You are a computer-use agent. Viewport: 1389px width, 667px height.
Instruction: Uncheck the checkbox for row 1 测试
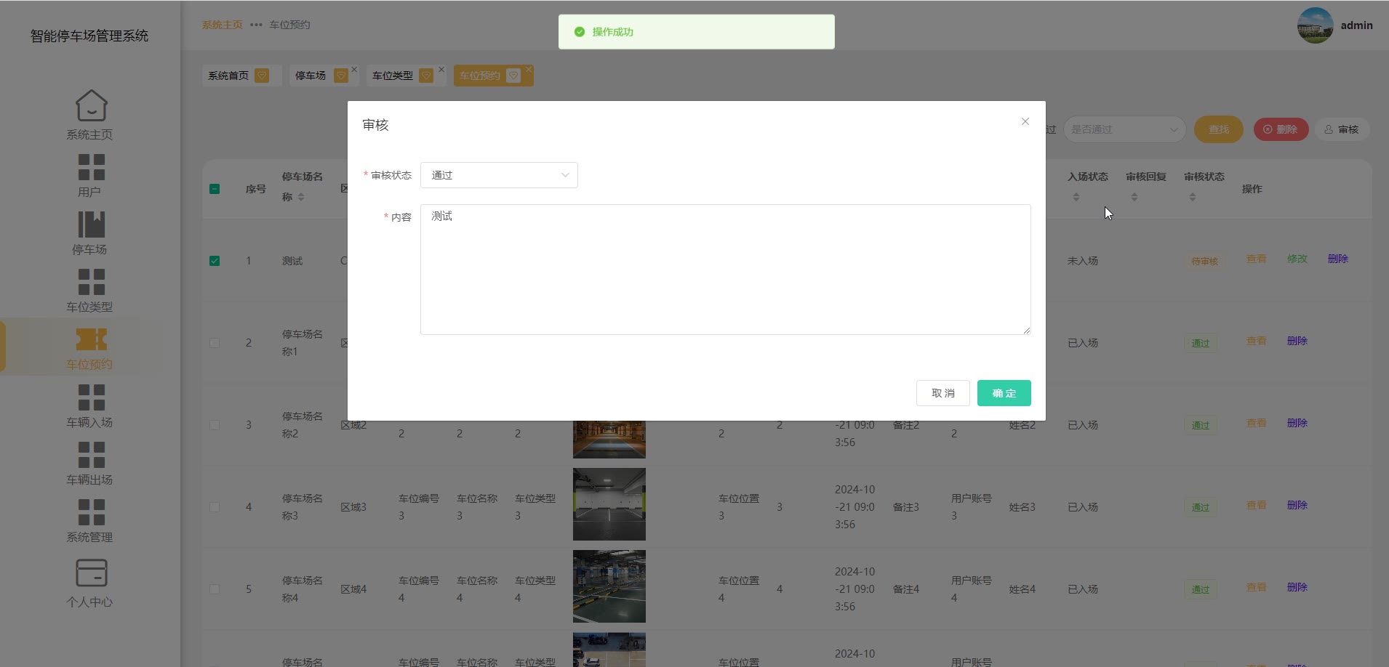click(215, 261)
